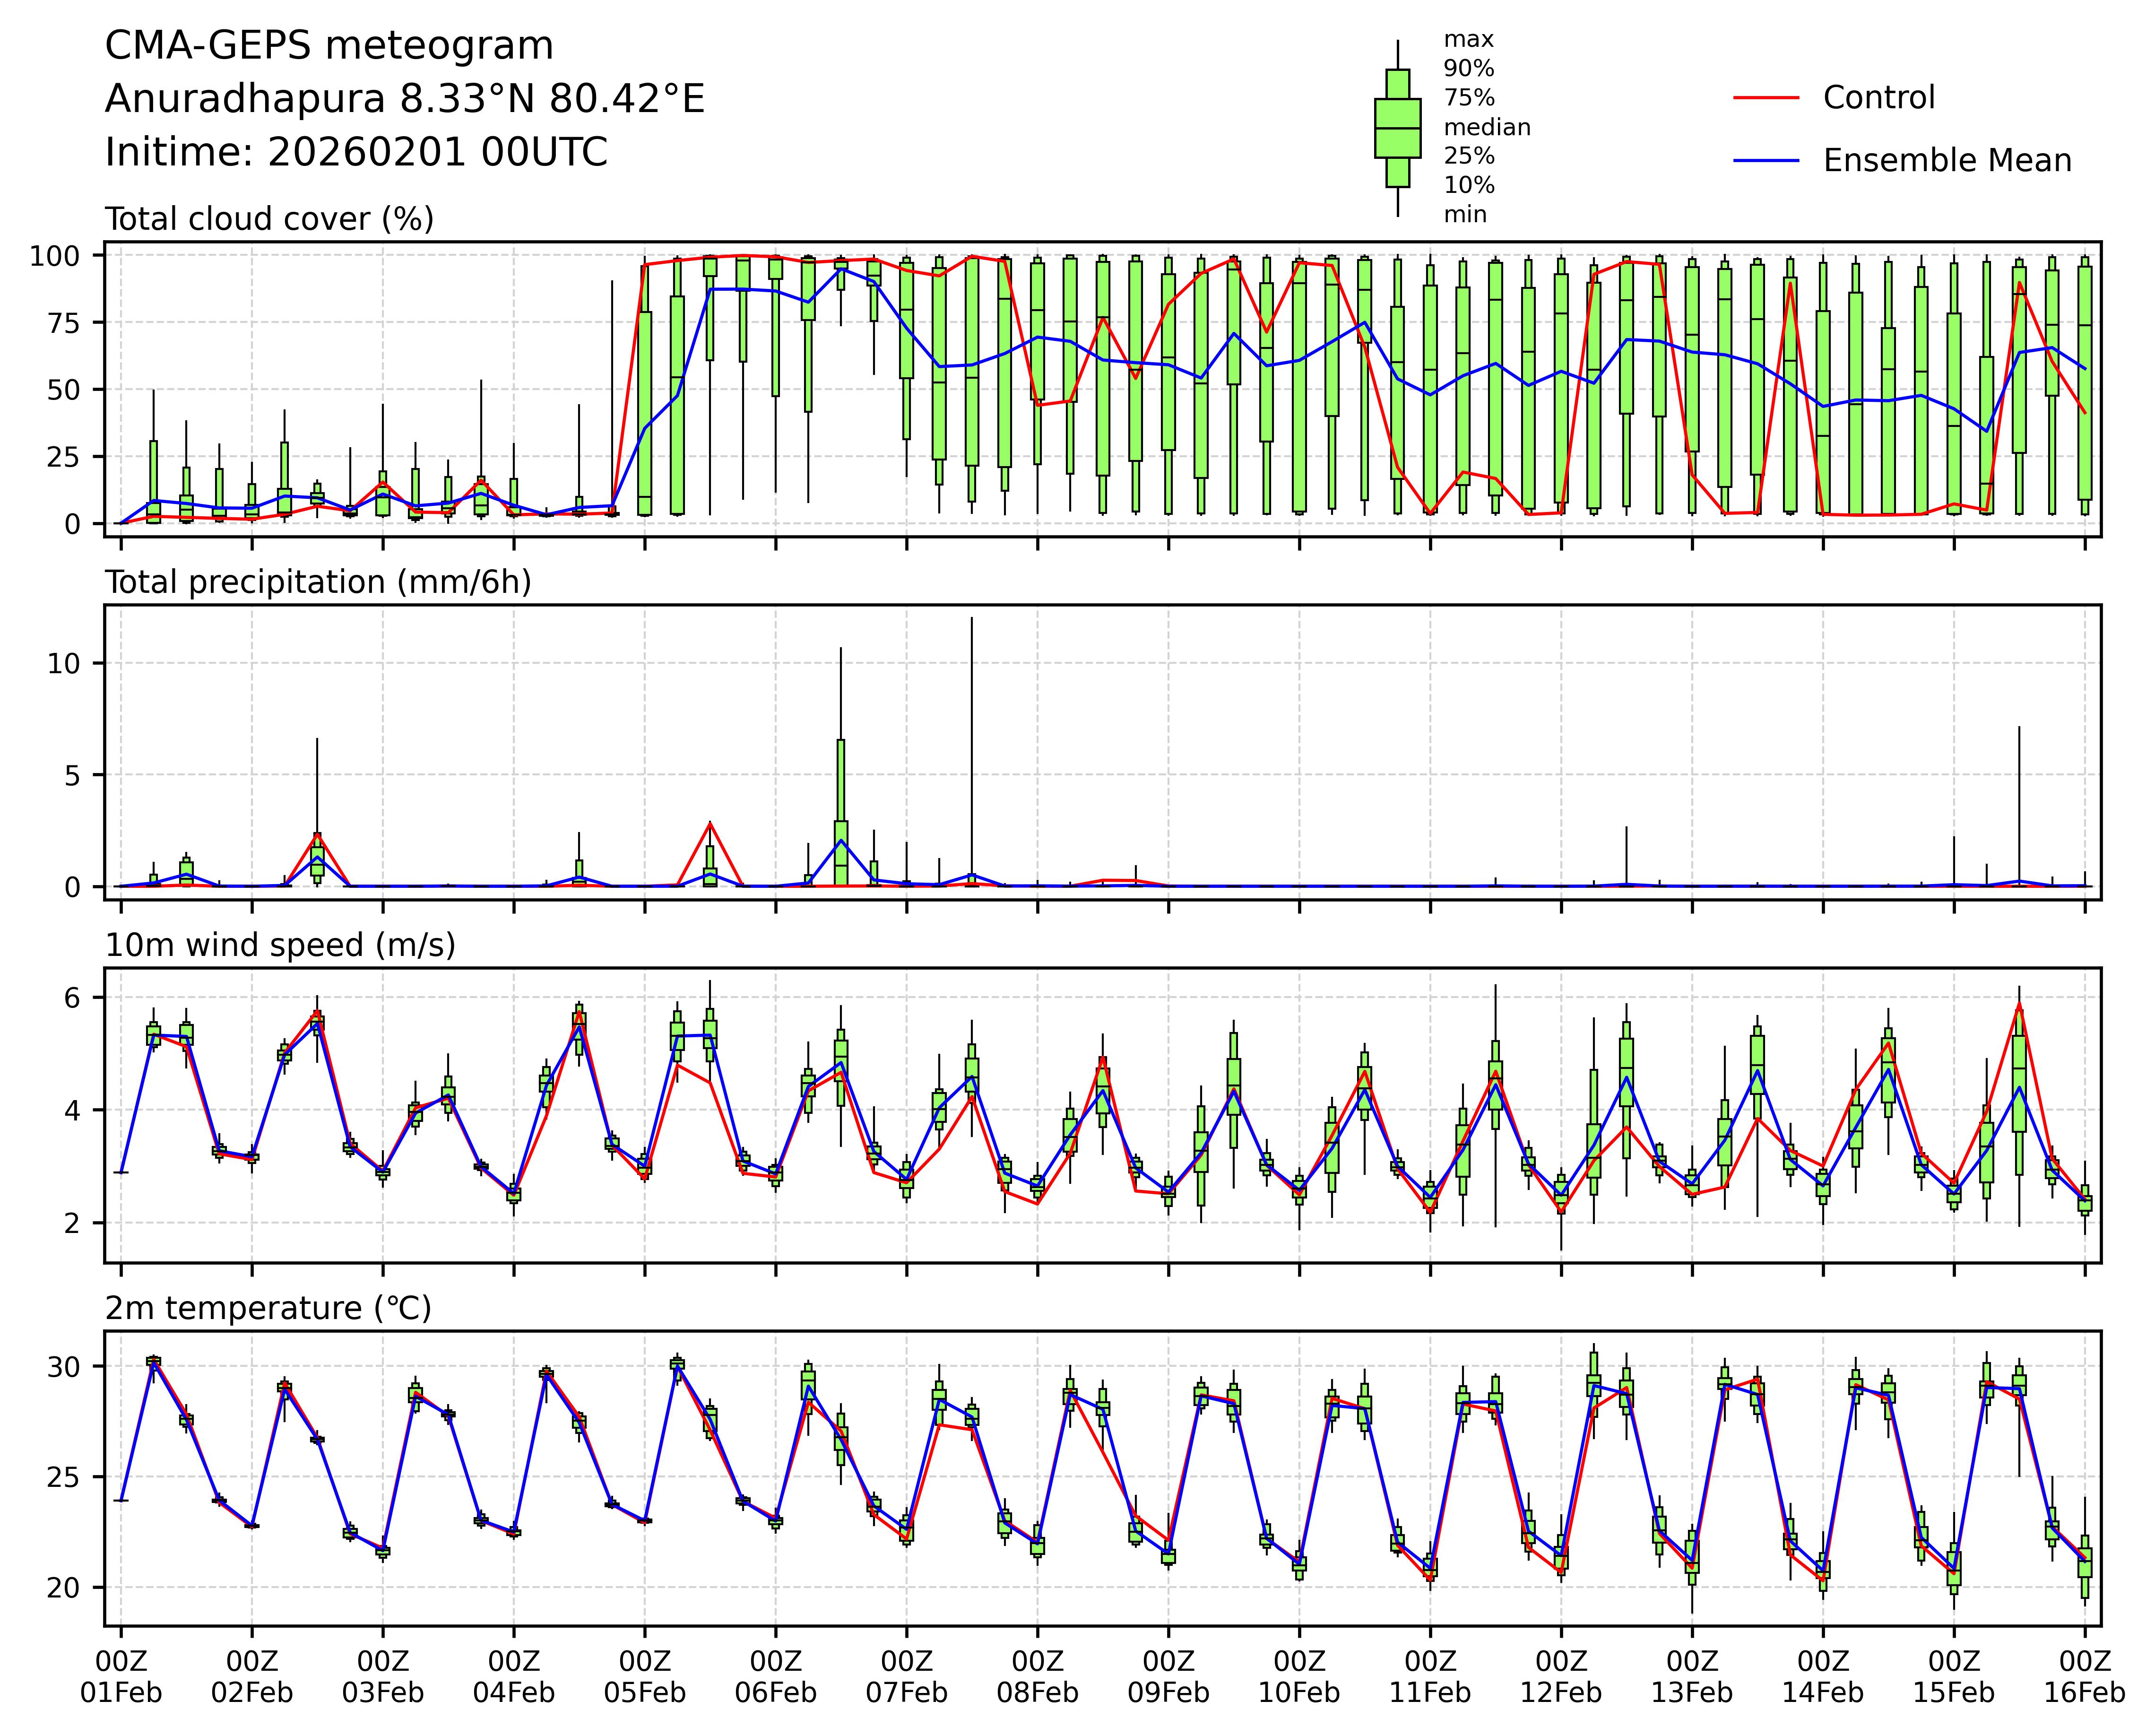Viewport: 2155px width, 1736px height.
Task: Click '2m temperature (°C)' panel title
Action: coord(268,1308)
